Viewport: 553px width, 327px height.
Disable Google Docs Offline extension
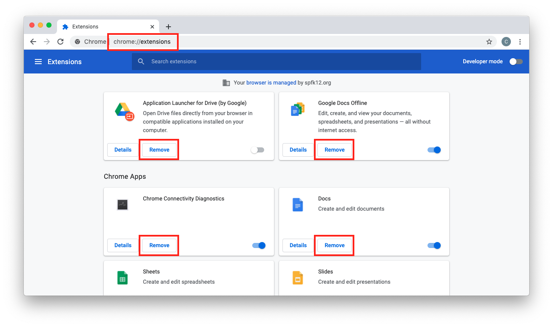[x=434, y=150]
